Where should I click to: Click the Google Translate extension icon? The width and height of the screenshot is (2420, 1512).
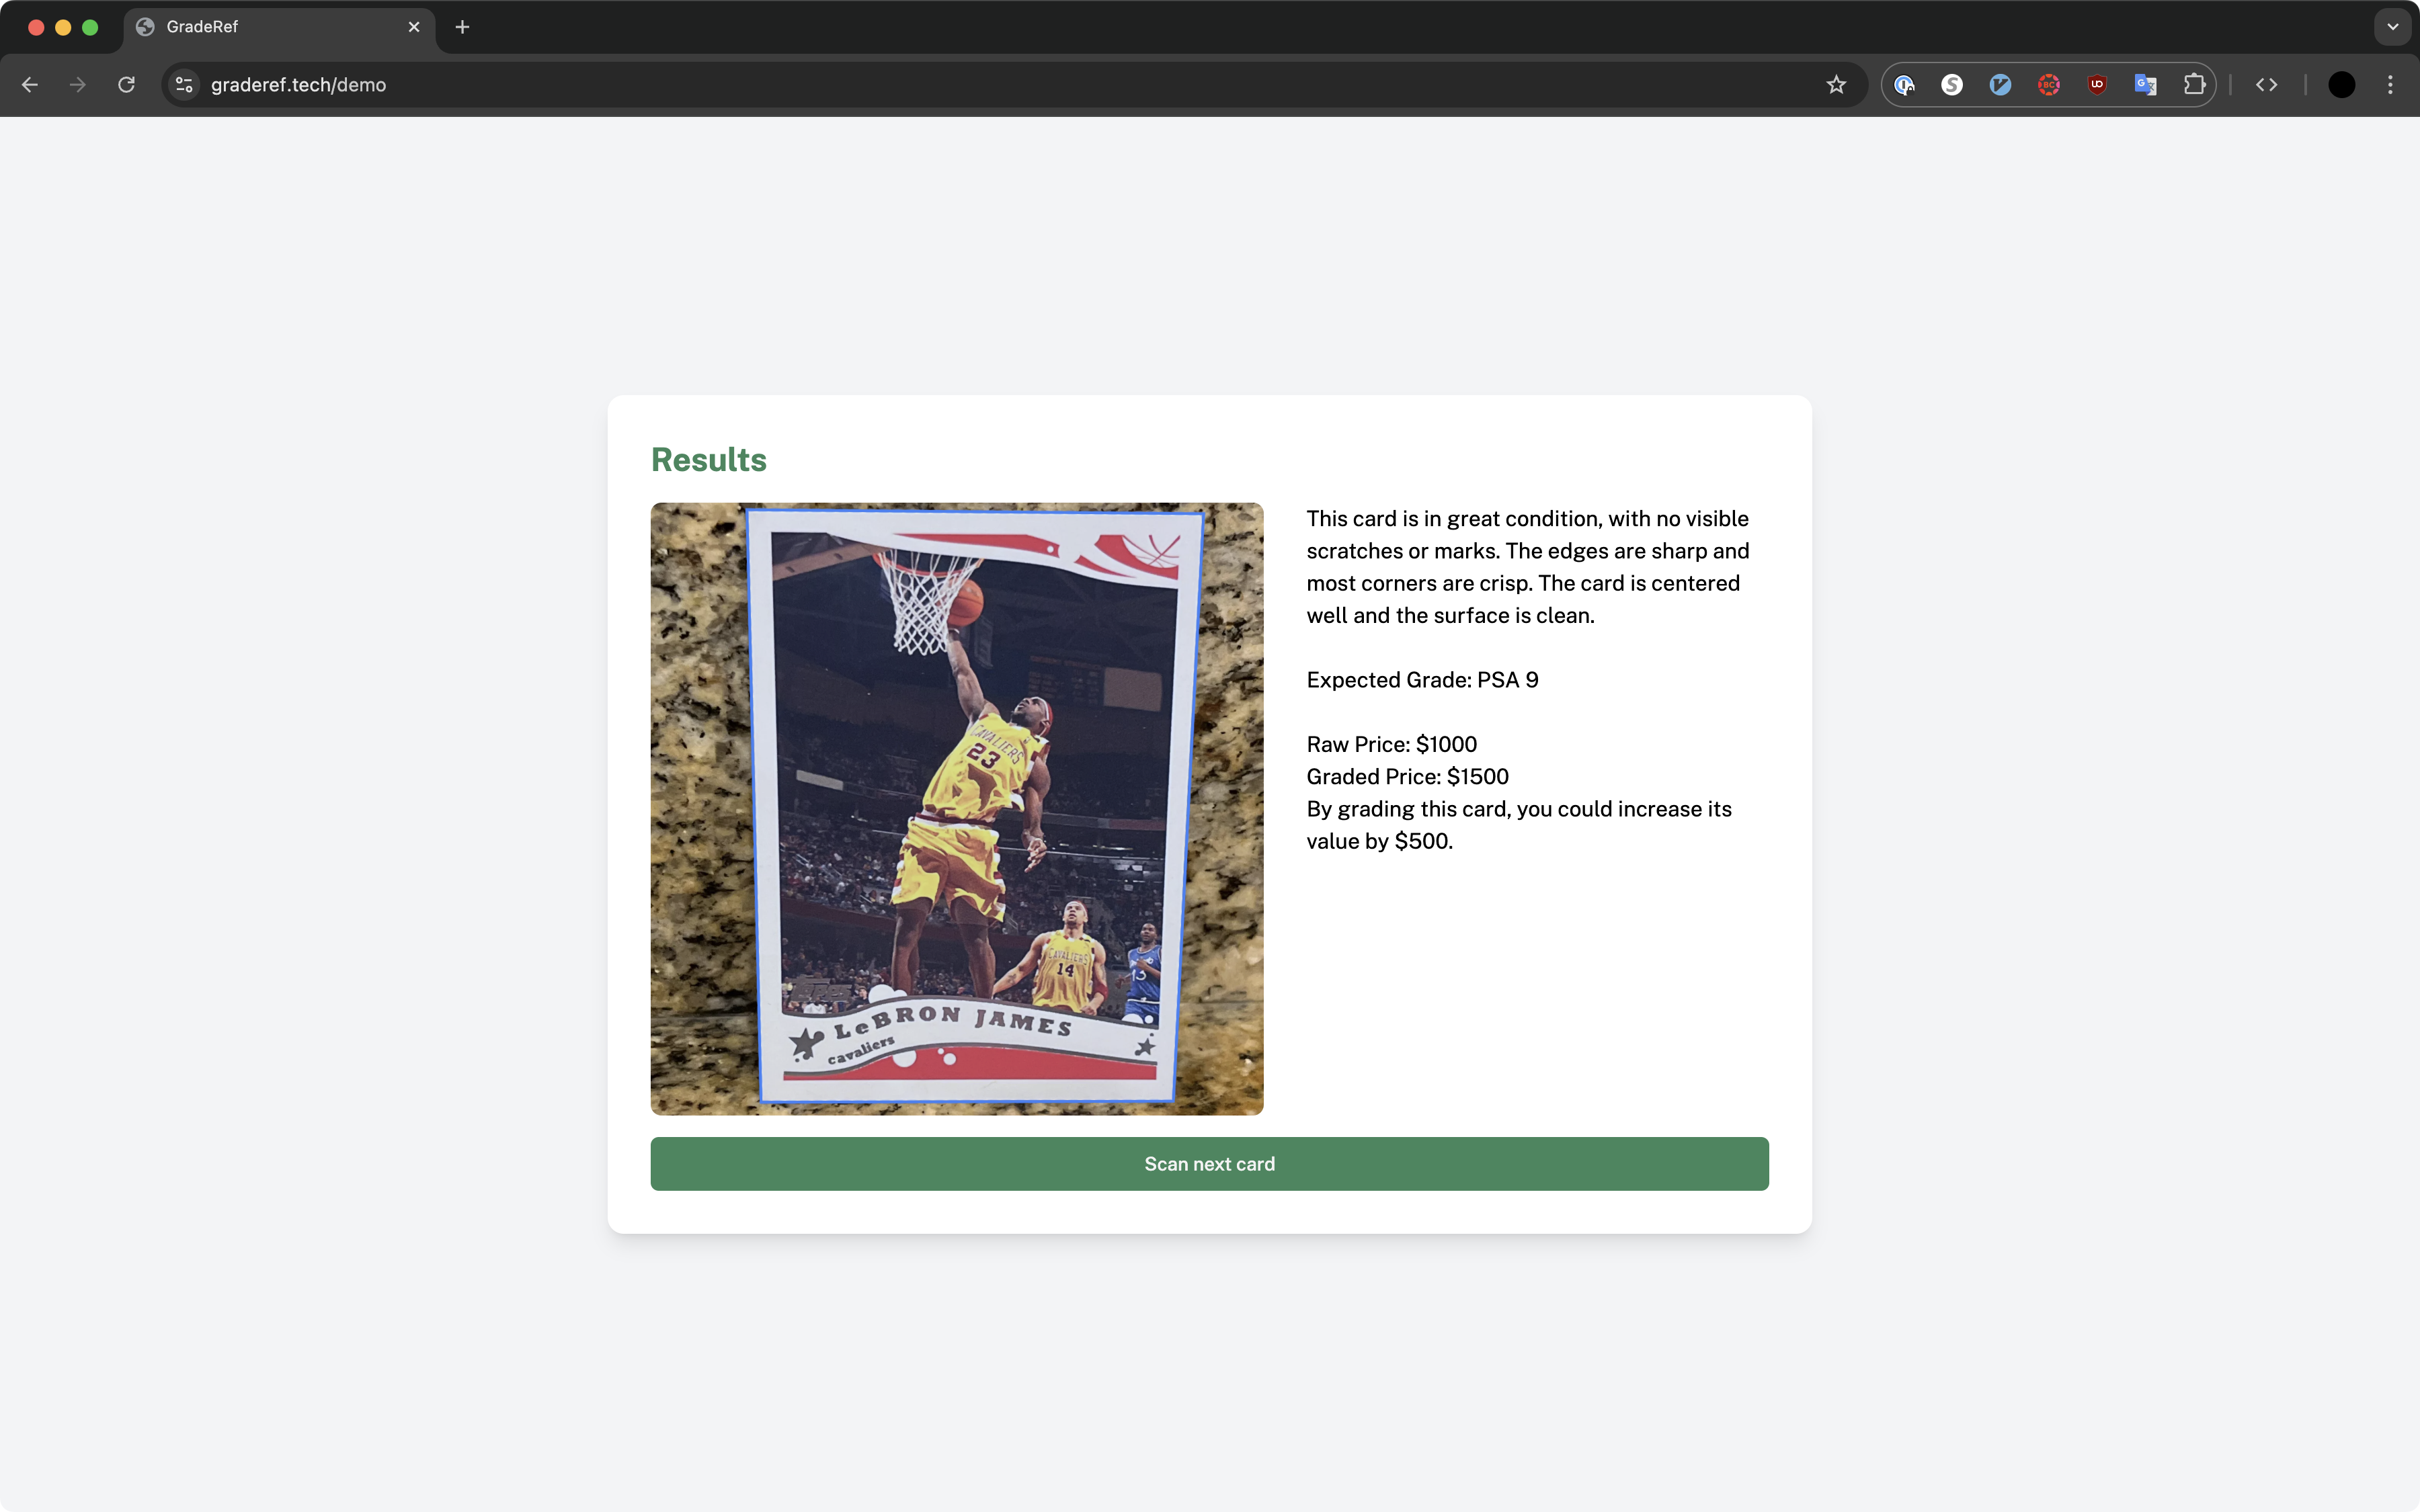[x=2145, y=85]
